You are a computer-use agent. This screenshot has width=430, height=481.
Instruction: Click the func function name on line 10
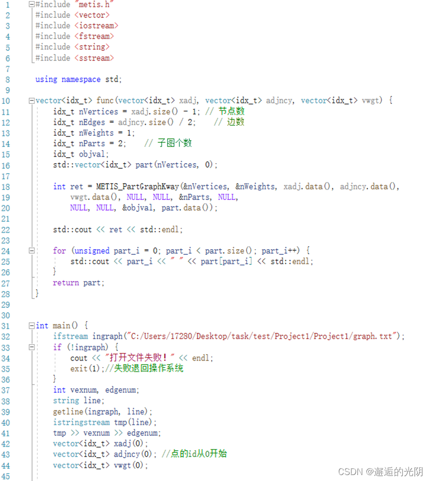point(105,100)
